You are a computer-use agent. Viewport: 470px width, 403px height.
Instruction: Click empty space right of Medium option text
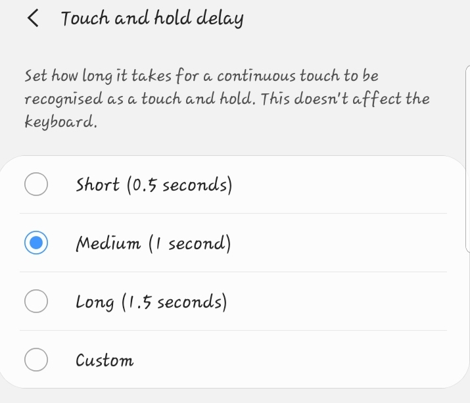tap(339, 243)
